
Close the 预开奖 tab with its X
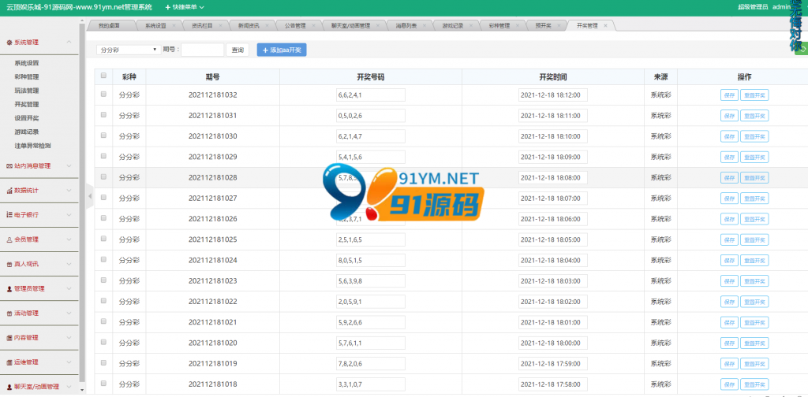point(559,25)
